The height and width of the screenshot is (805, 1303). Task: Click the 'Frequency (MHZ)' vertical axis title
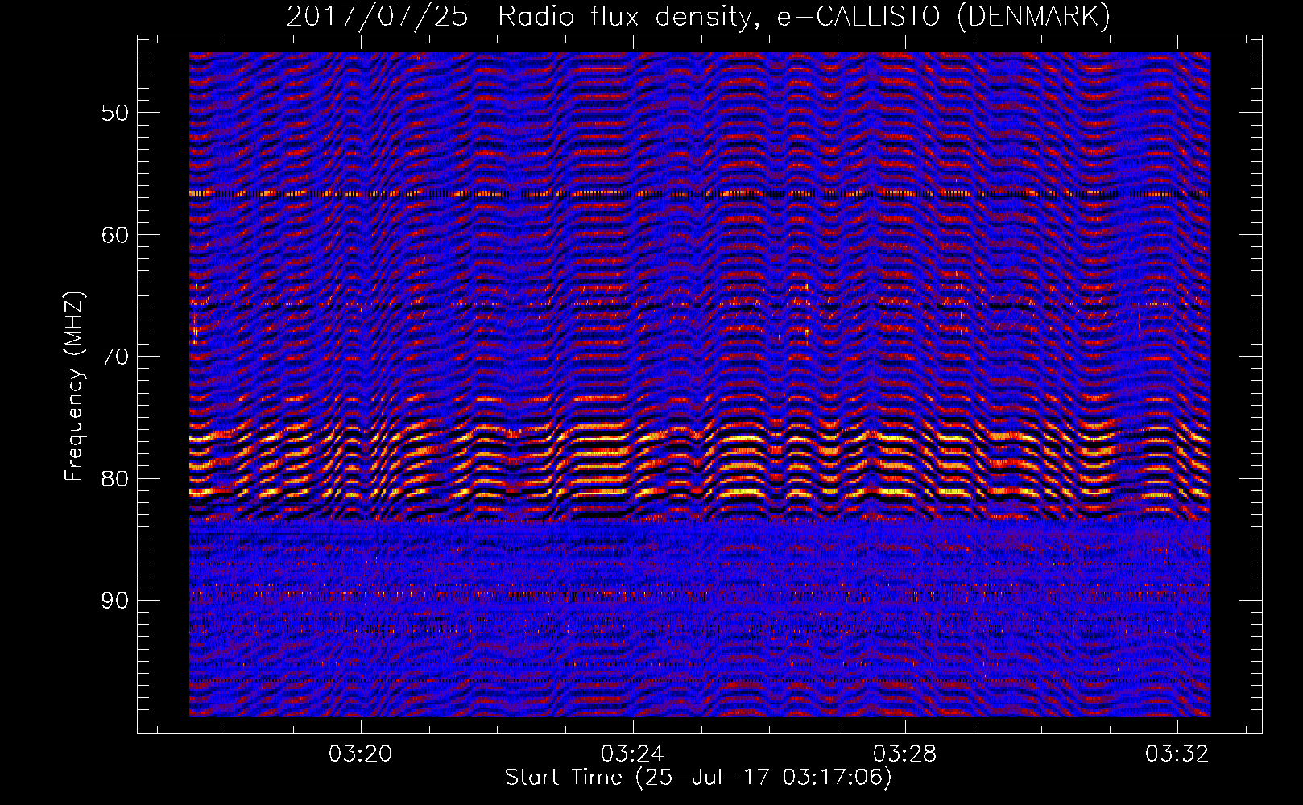pyautogui.click(x=74, y=386)
